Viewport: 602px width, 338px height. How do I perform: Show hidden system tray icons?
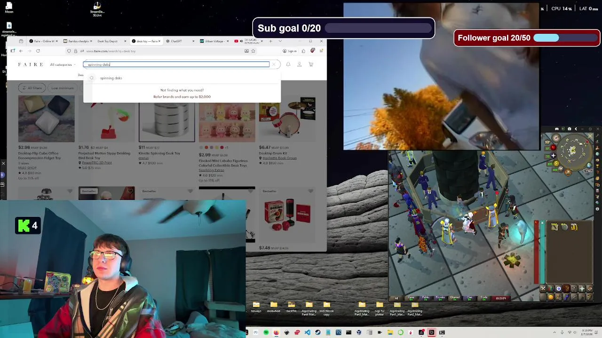coord(554,332)
